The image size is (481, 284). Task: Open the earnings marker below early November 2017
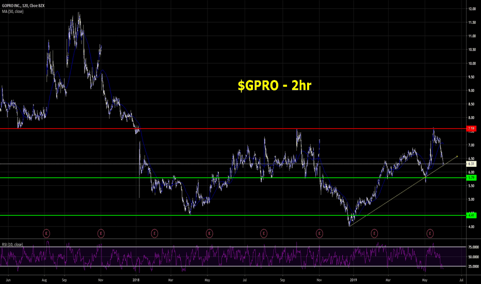tap(101, 233)
